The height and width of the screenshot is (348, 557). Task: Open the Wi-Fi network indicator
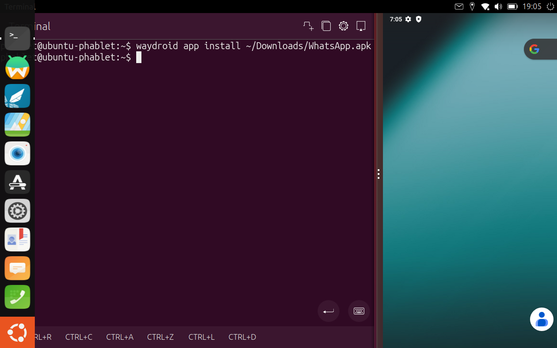(485, 7)
